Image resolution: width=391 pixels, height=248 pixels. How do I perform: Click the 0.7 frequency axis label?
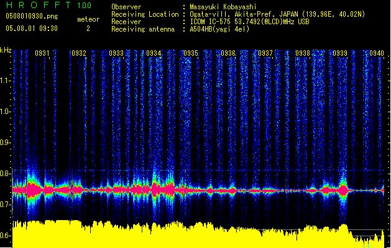(5, 205)
